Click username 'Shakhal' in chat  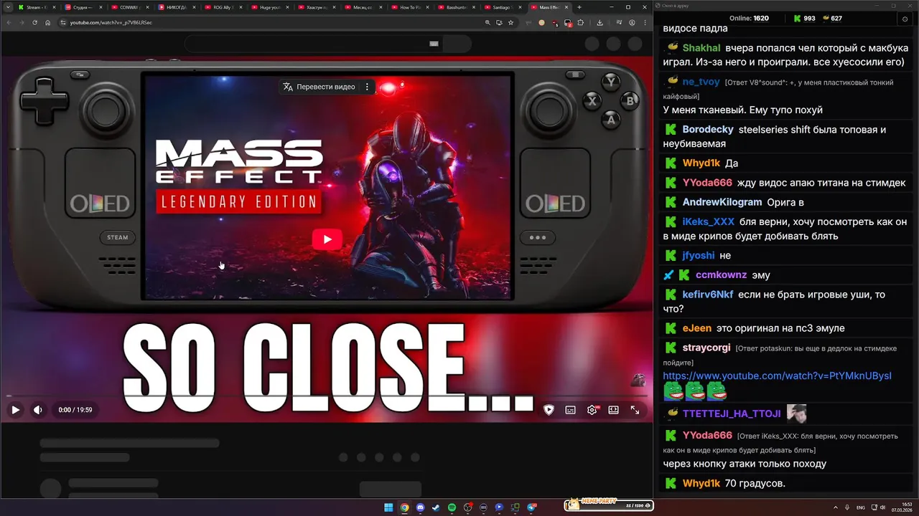[701, 48]
